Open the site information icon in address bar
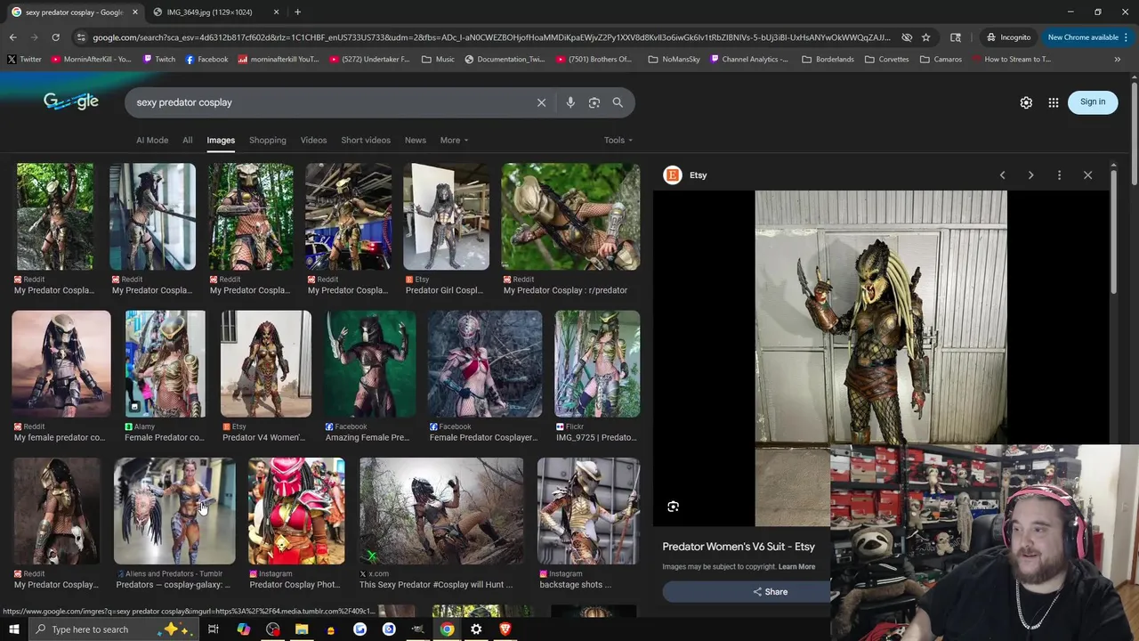Viewport: 1139px width, 641px height. pyautogui.click(x=82, y=37)
